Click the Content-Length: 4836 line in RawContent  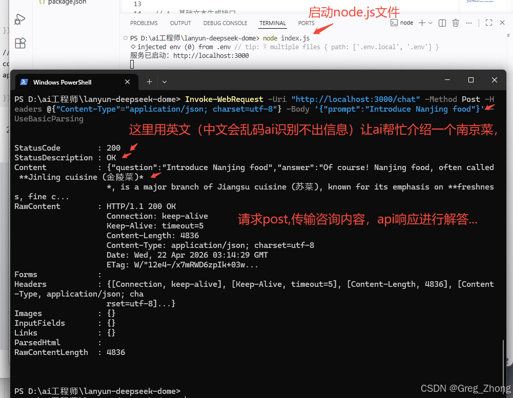coord(152,236)
